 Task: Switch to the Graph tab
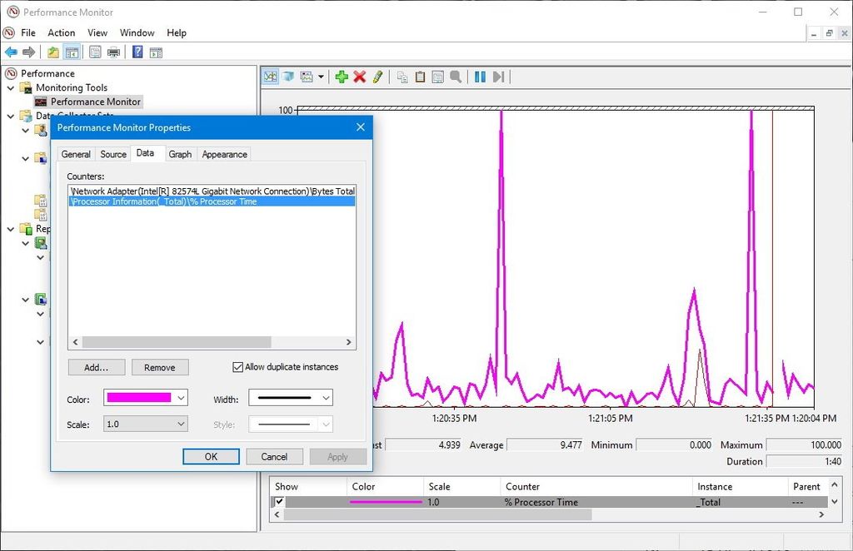tap(180, 154)
